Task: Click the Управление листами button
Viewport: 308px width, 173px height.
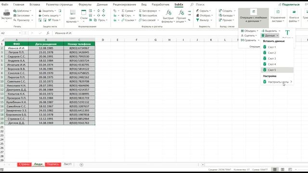Action: point(278,16)
